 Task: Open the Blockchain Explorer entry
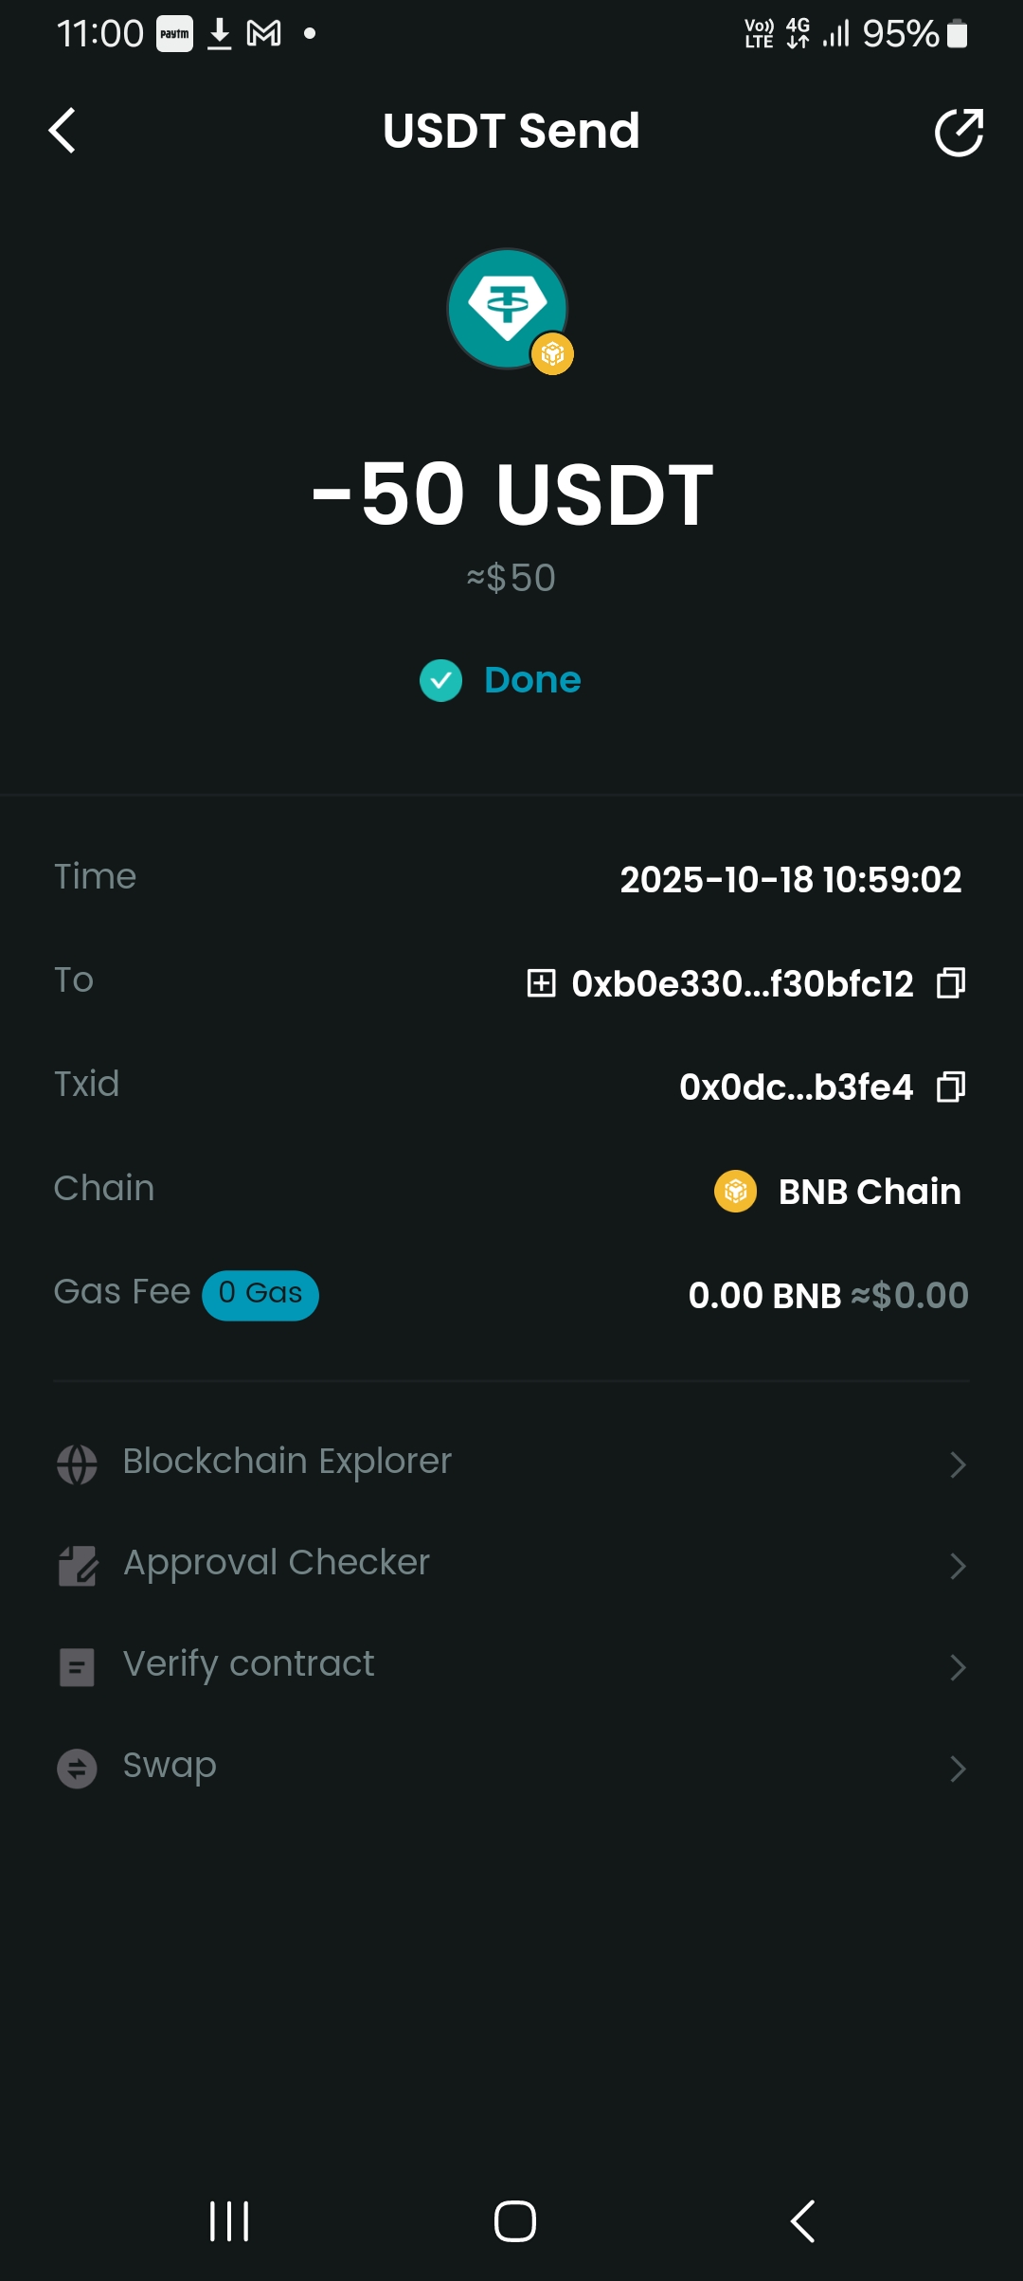coord(287,1462)
